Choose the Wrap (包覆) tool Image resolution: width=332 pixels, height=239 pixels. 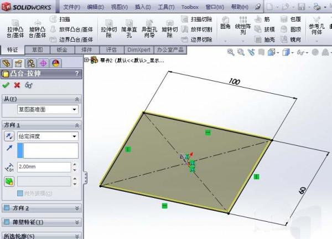[x=290, y=19]
